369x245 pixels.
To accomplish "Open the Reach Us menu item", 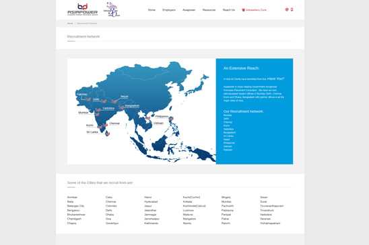I will click(x=229, y=10).
